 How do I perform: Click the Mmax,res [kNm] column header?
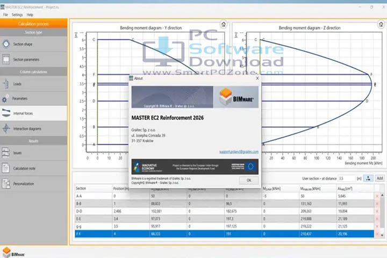pyautogui.click(x=318, y=188)
